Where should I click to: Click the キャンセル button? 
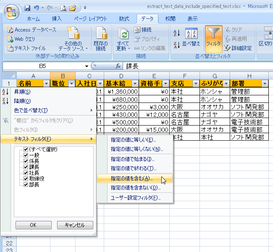(x=75, y=225)
